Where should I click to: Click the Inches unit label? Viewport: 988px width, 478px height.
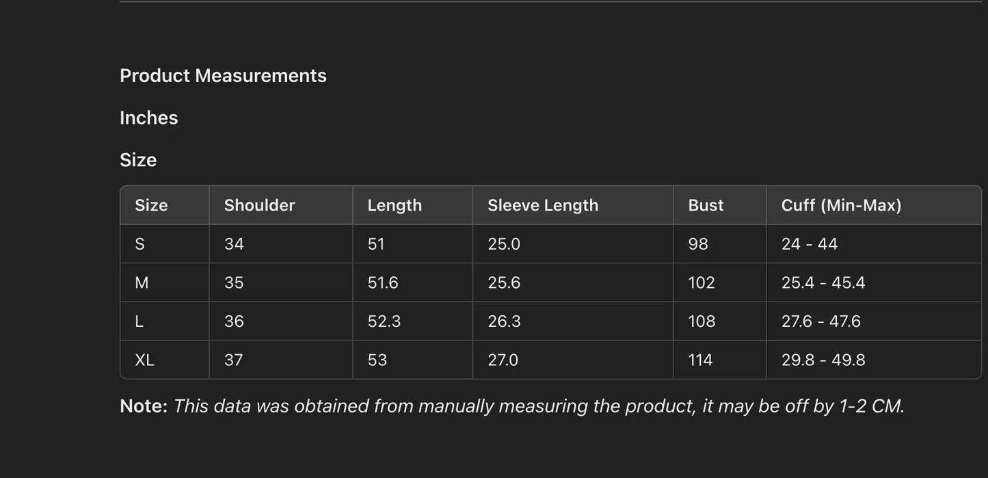148,118
